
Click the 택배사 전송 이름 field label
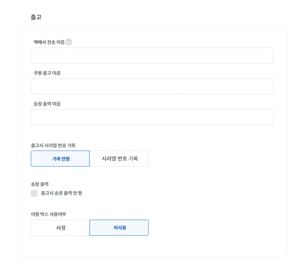[49, 42]
